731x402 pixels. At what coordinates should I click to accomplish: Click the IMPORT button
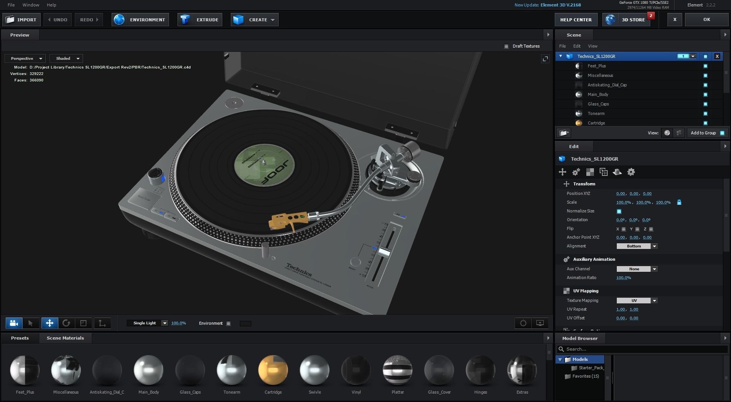point(21,20)
